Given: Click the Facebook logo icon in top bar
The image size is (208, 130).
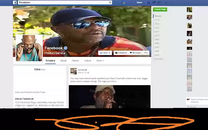Looking at the screenshot, I should [x=15, y=2].
